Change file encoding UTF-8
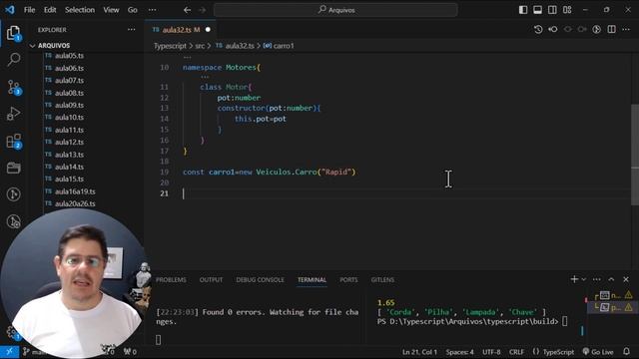This screenshot has height=359, width=639. click(491, 352)
